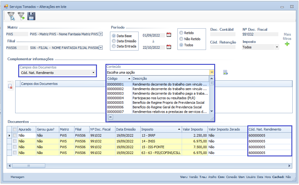
Task: Open the Imposto dropdown
Action: [x=276, y=47]
